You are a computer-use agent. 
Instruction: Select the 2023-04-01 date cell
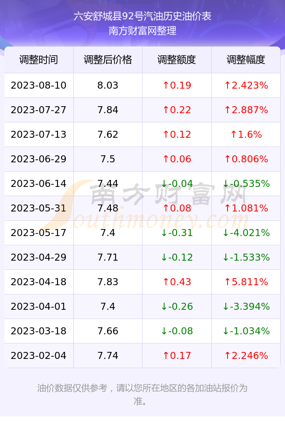point(39,306)
